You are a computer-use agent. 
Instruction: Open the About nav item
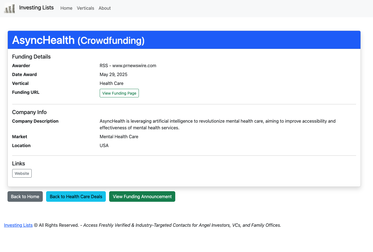pyautogui.click(x=105, y=8)
